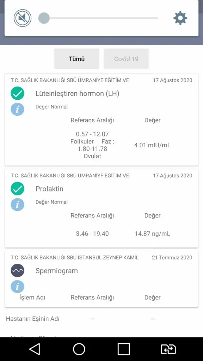Tap the wave icon beside Spermiogram
This screenshot has width=203, height=361.
point(18,270)
